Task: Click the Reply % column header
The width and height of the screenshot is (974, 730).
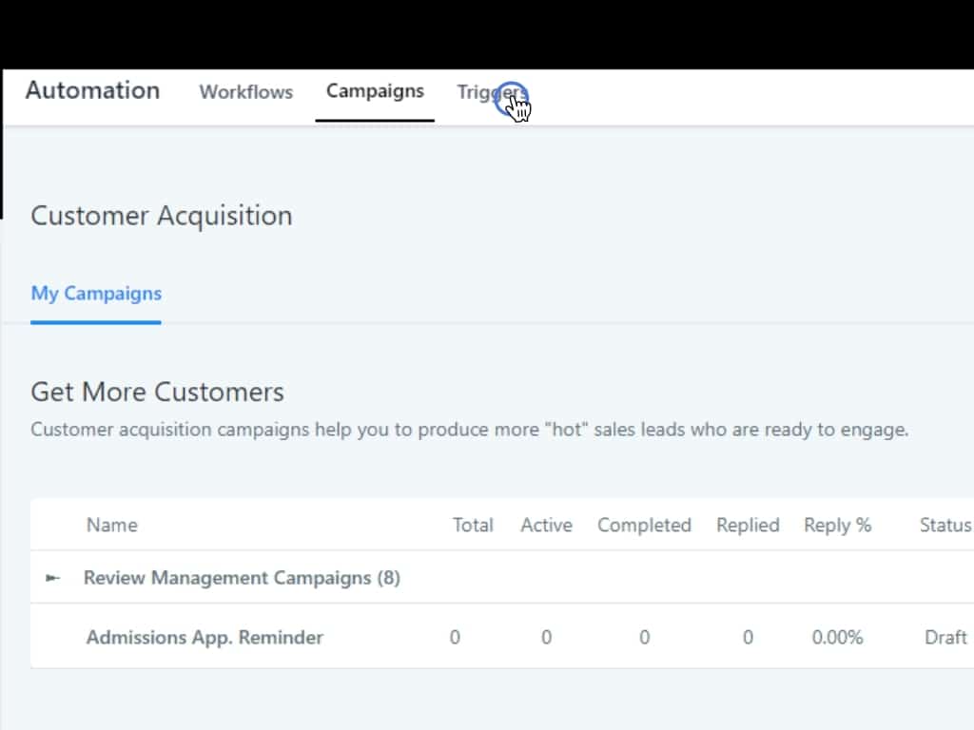Action: click(837, 525)
